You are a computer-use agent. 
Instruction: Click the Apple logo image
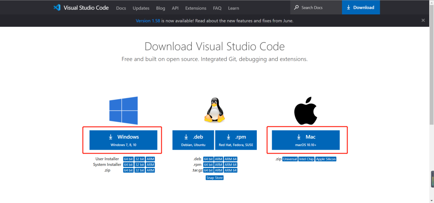(305, 111)
